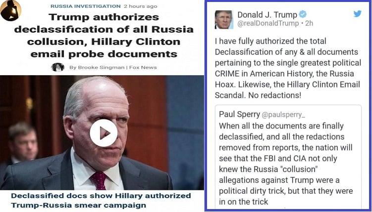This screenshot has width=372, height=212.
Task: Click the 2 hours ago article timestamp
Action: click(x=141, y=6)
